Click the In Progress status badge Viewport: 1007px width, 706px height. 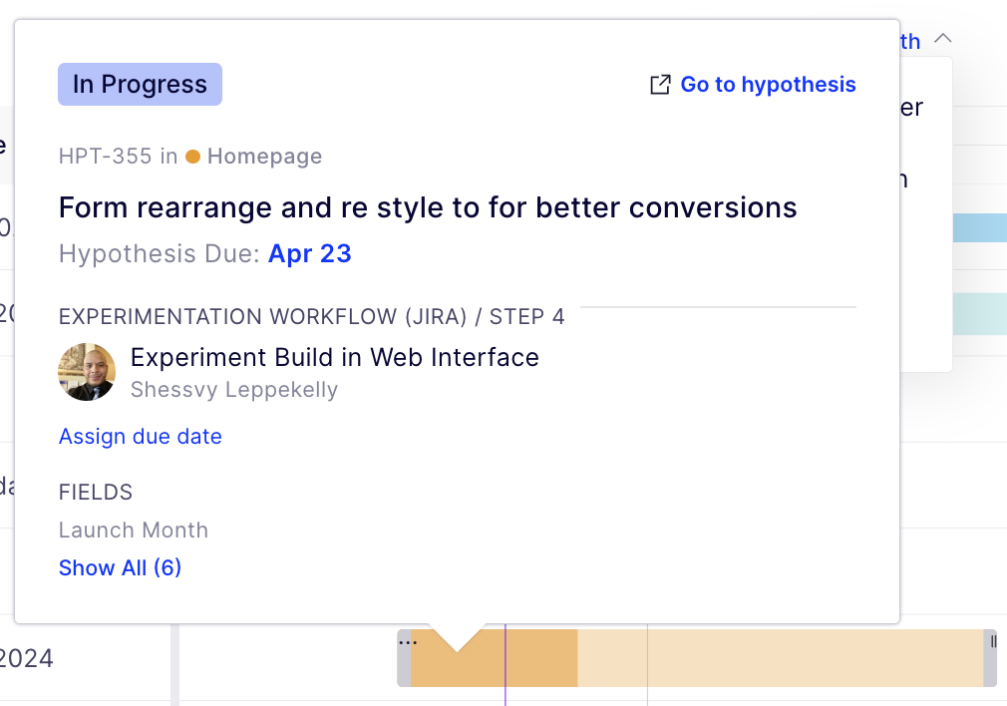tap(140, 84)
